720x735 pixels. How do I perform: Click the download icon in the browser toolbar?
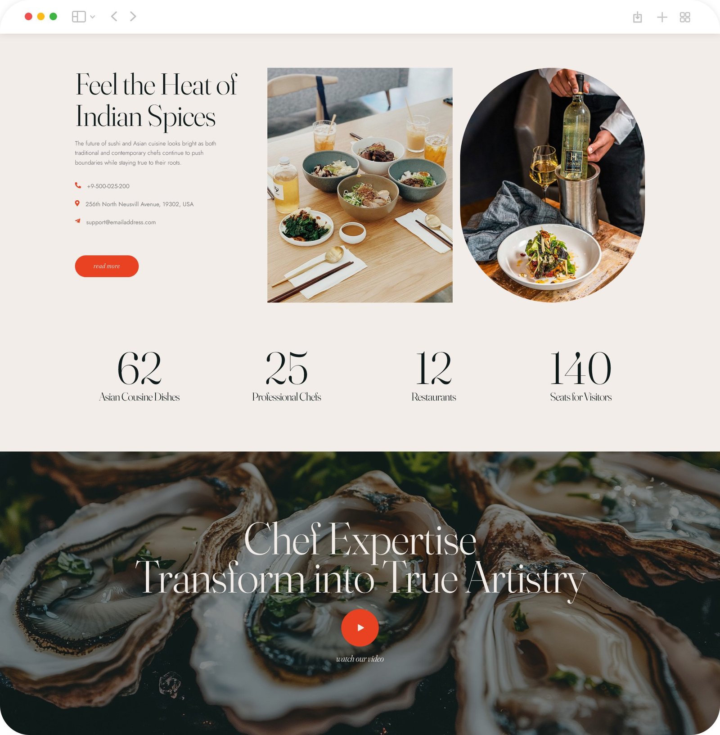coord(637,17)
